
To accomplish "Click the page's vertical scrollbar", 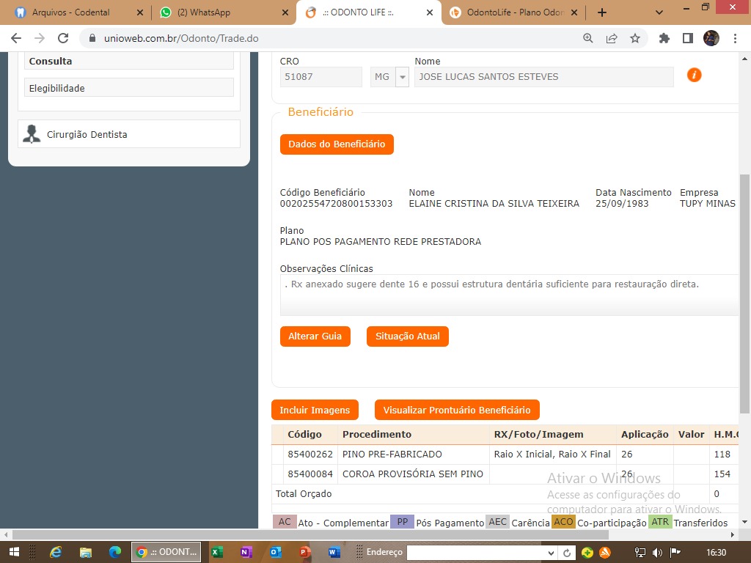I will coord(745,293).
